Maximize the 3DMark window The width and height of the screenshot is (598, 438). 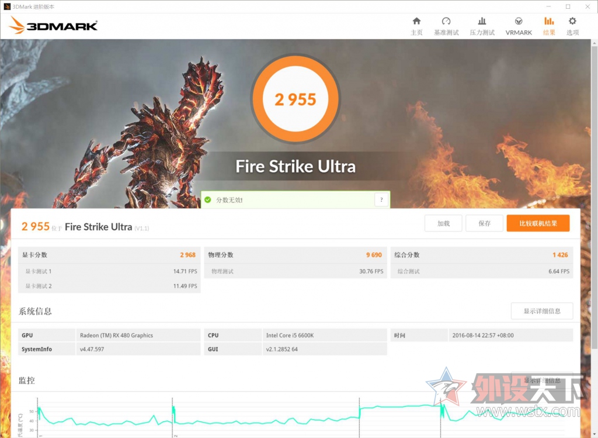568,6
